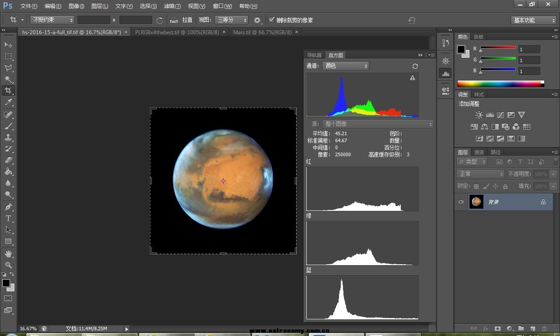The width and height of the screenshot is (560, 336).
Task: Select the Eyedropper tool
Action: 8,102
